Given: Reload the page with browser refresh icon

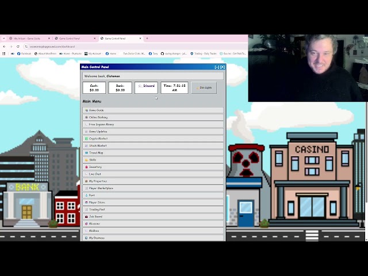Looking at the screenshot, I should point(18,47).
